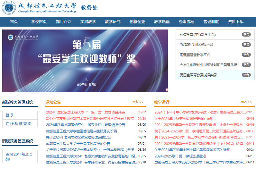
Task: Click 查询(2014级及以前) button
Action: (20, 156)
